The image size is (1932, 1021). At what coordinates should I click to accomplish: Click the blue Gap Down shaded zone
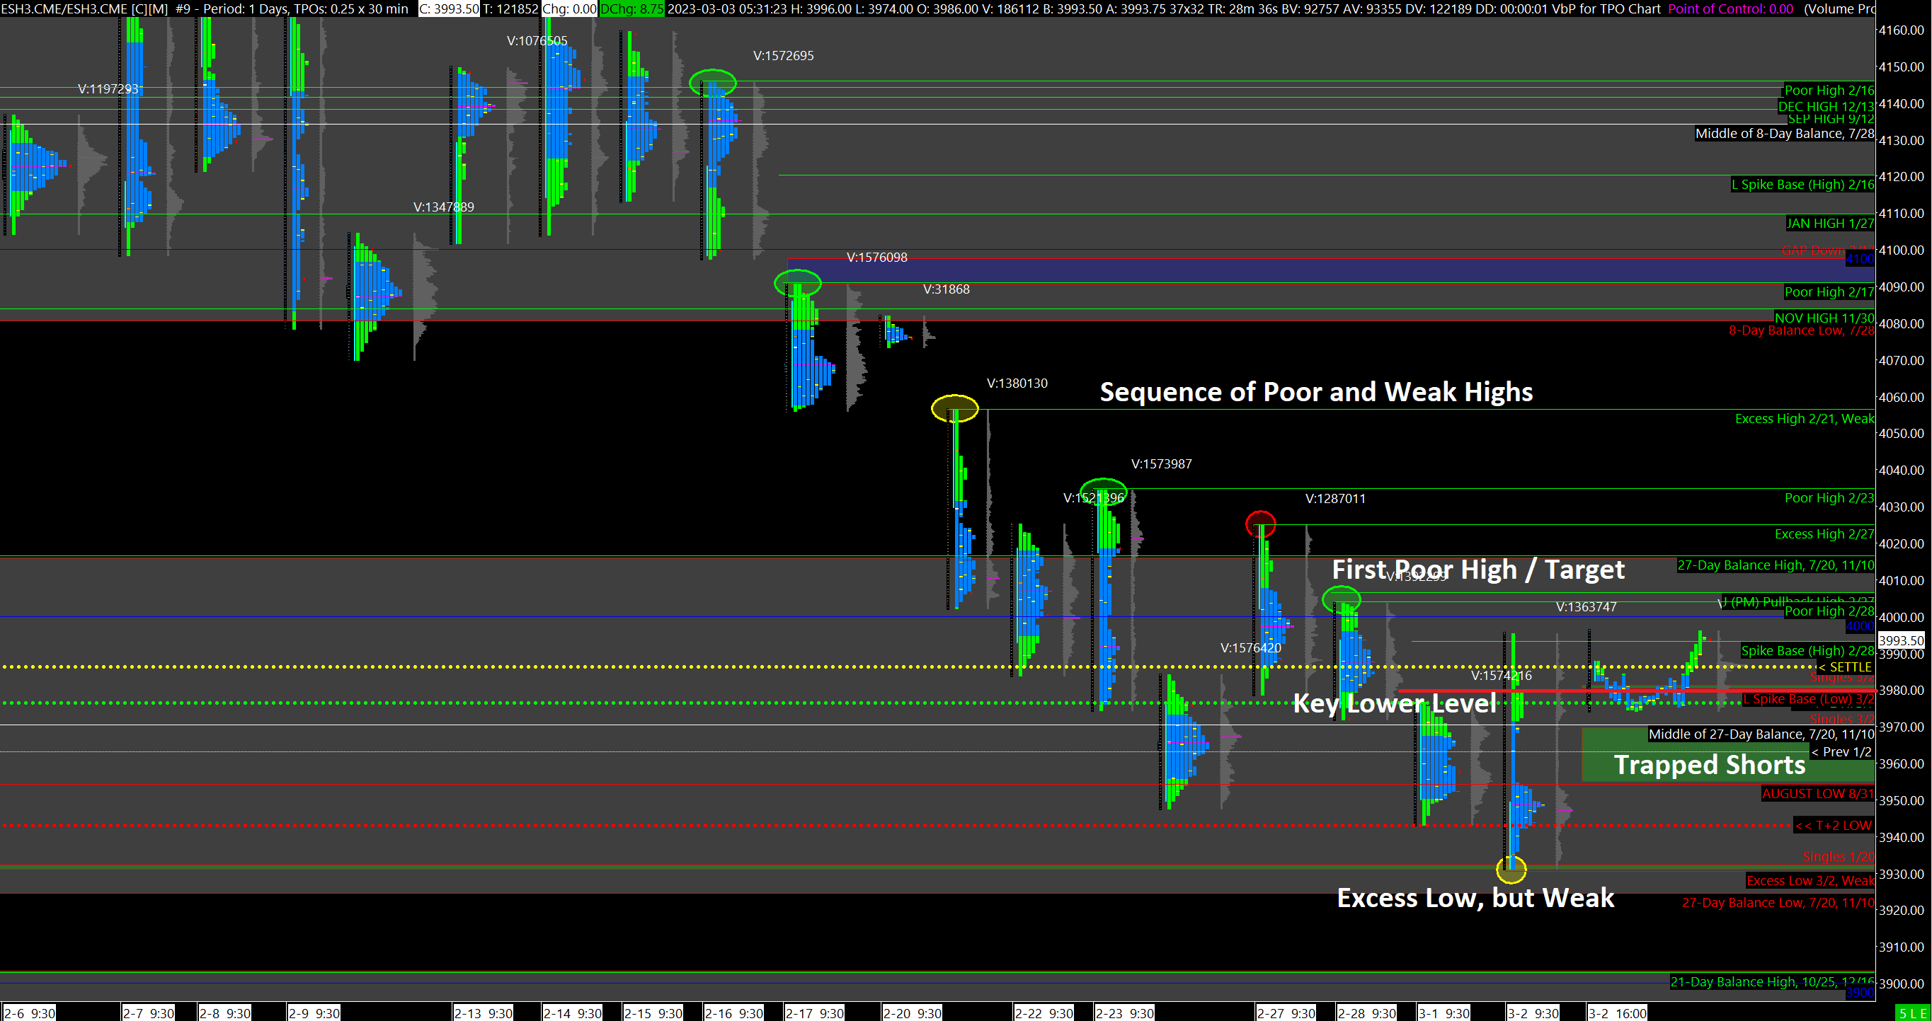point(1275,270)
